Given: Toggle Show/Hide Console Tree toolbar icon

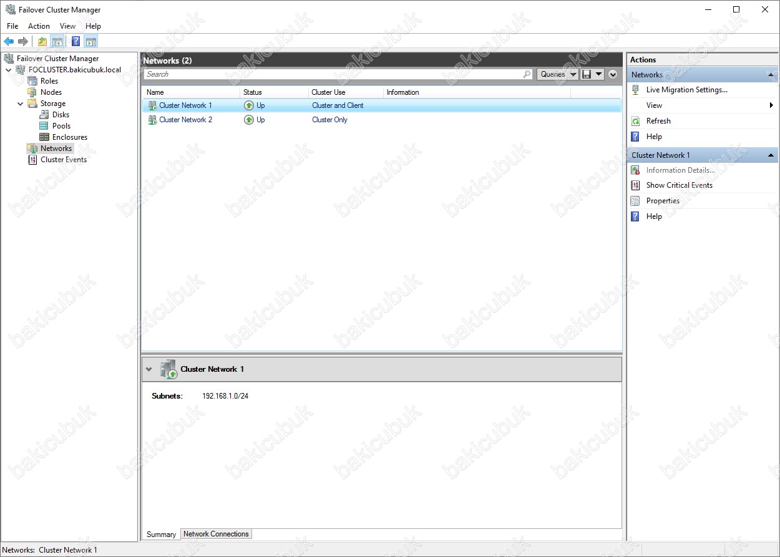Looking at the screenshot, I should coord(57,42).
